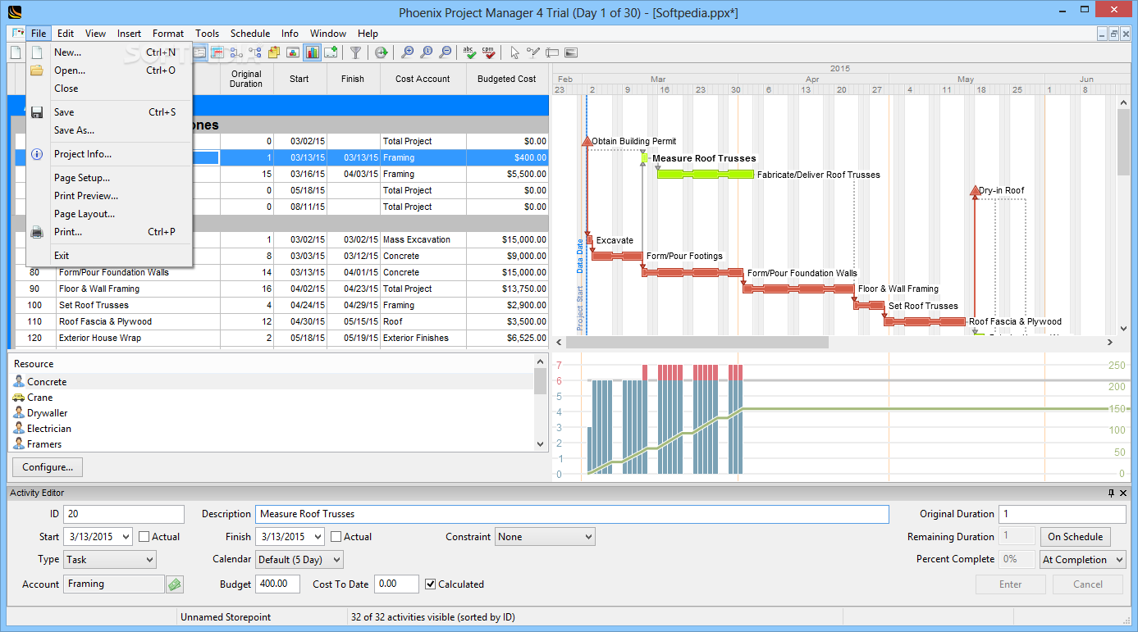Select the text box tool icon
This screenshot has height=632, width=1138.
(552, 52)
